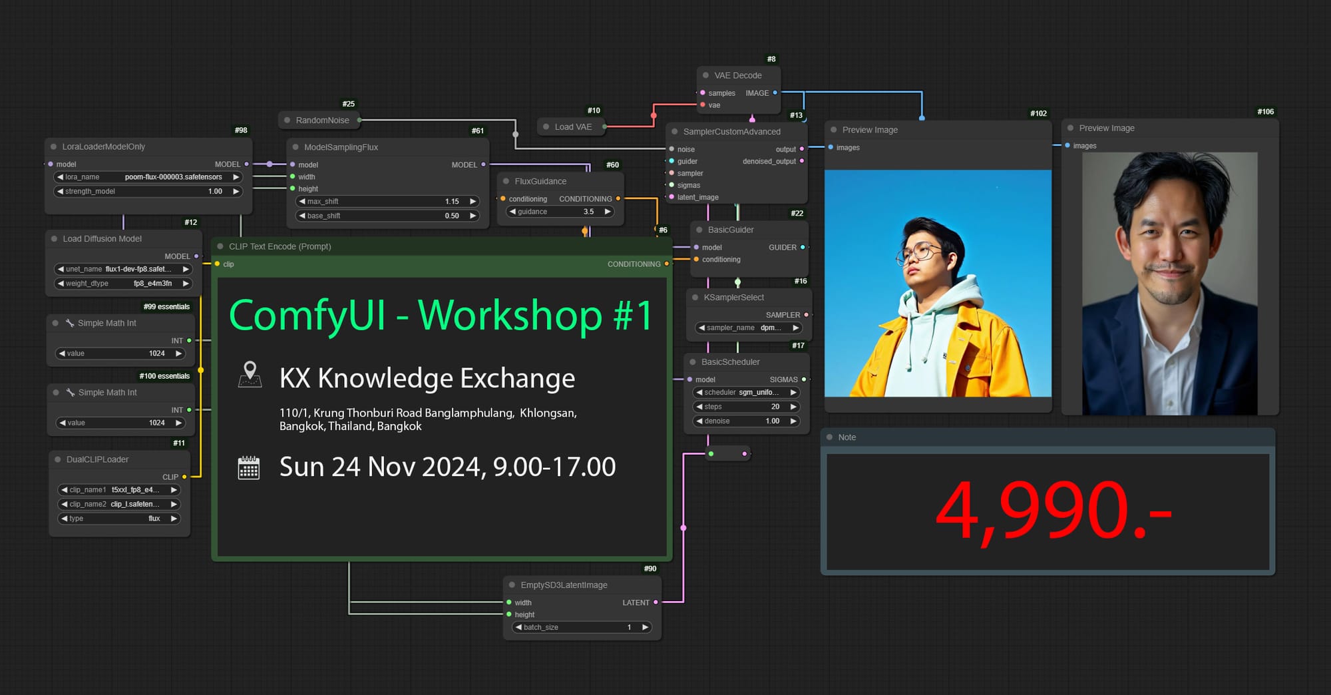This screenshot has height=695, width=1331.
Task: Increase batch_size with the right arrow
Action: click(645, 627)
